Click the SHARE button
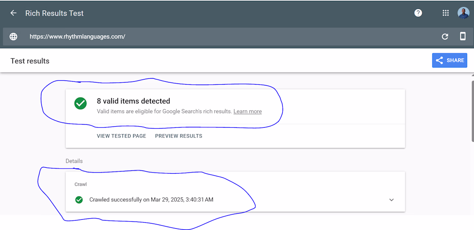The image size is (474, 230). (x=449, y=60)
